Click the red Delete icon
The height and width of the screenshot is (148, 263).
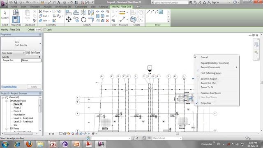tap(107, 21)
